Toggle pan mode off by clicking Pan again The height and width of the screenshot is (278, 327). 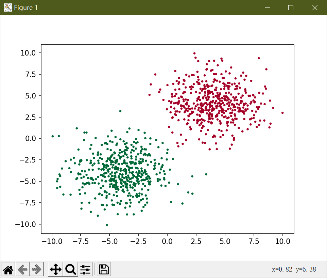(55, 269)
